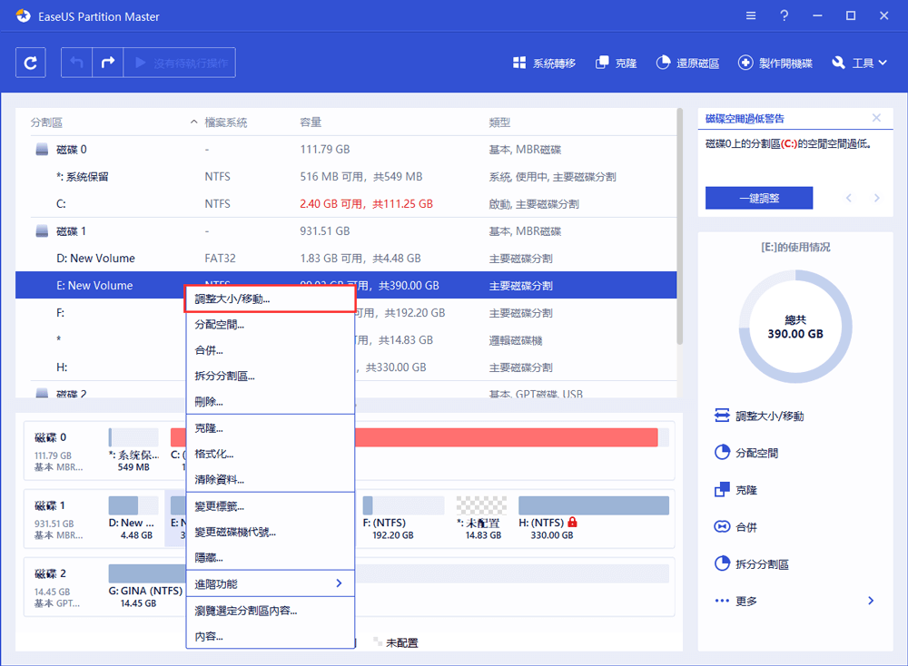This screenshot has height=666, width=908.
Task: Choose 刪除 in the context menu
Action: coord(270,402)
